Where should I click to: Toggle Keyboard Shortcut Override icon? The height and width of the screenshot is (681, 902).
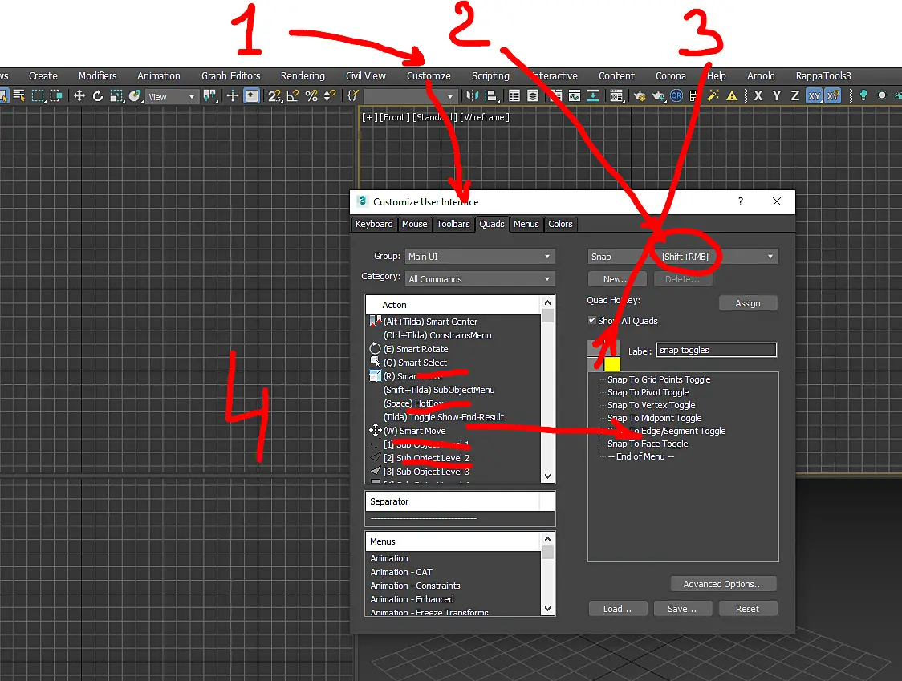(x=252, y=96)
